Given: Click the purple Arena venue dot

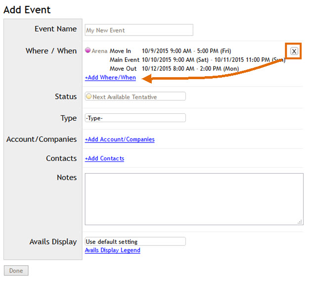Looking at the screenshot, I should 88,50.
